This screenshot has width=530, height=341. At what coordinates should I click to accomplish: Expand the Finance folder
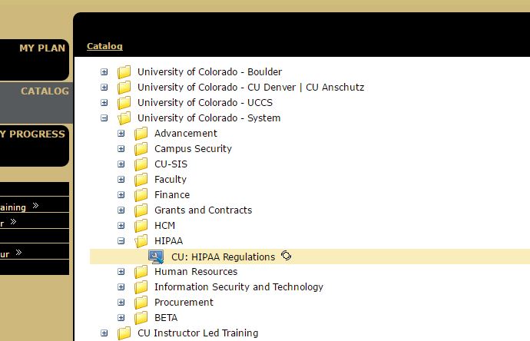[x=121, y=194]
